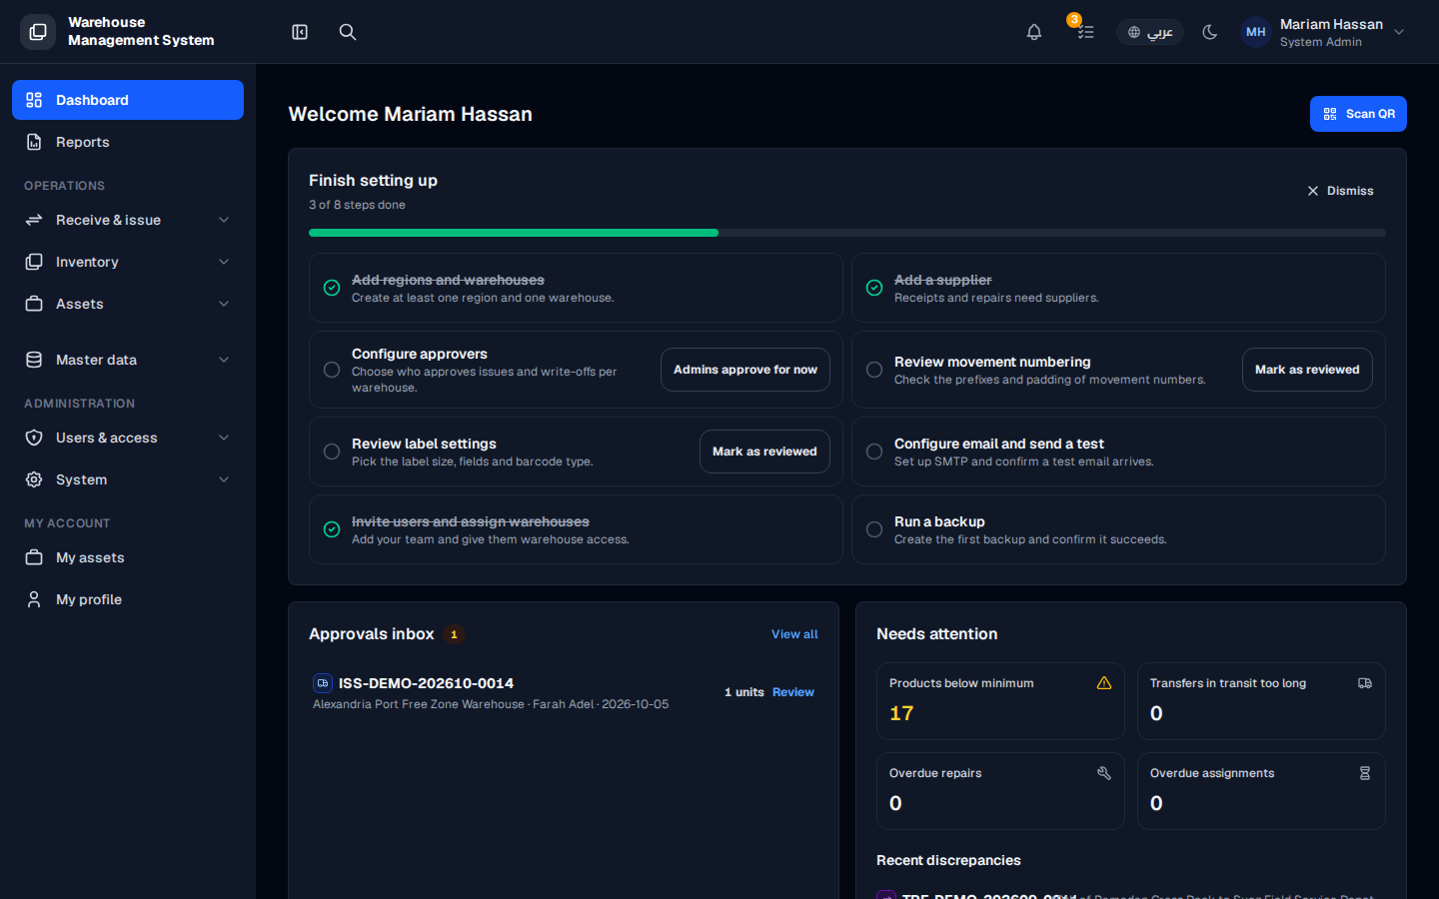This screenshot has width=1439, height=899.
Task: Click the MH user avatar
Action: pyautogui.click(x=1256, y=32)
